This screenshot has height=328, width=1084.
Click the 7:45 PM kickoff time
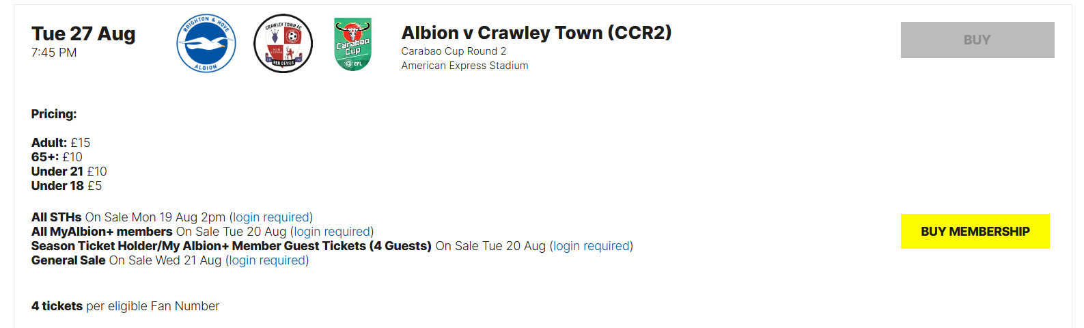[54, 53]
